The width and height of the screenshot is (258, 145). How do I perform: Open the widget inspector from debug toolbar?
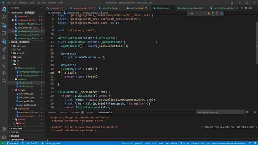point(221,14)
